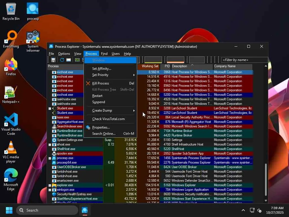This screenshot has width=289, height=217.
Task: Open the View menu
Action: click(78, 53)
